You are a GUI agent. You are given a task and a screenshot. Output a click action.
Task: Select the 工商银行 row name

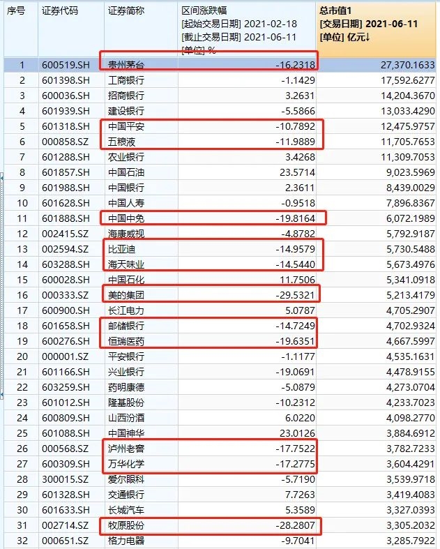pos(126,80)
